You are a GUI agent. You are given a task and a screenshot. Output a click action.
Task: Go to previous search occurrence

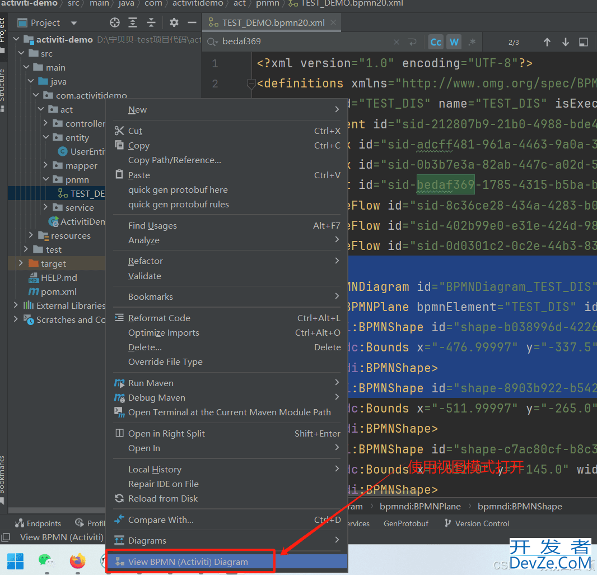pyautogui.click(x=547, y=42)
